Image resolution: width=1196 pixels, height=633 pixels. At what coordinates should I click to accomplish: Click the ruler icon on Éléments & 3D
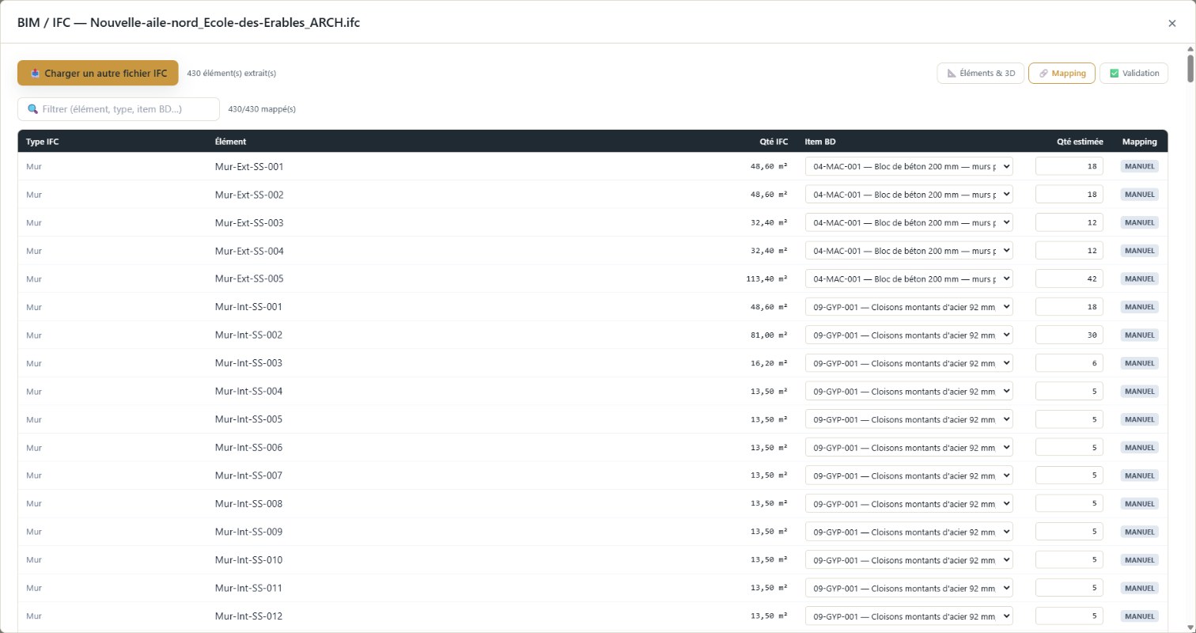pos(952,74)
